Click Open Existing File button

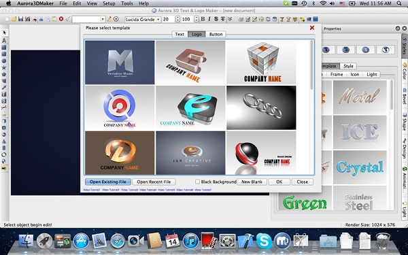point(107,182)
